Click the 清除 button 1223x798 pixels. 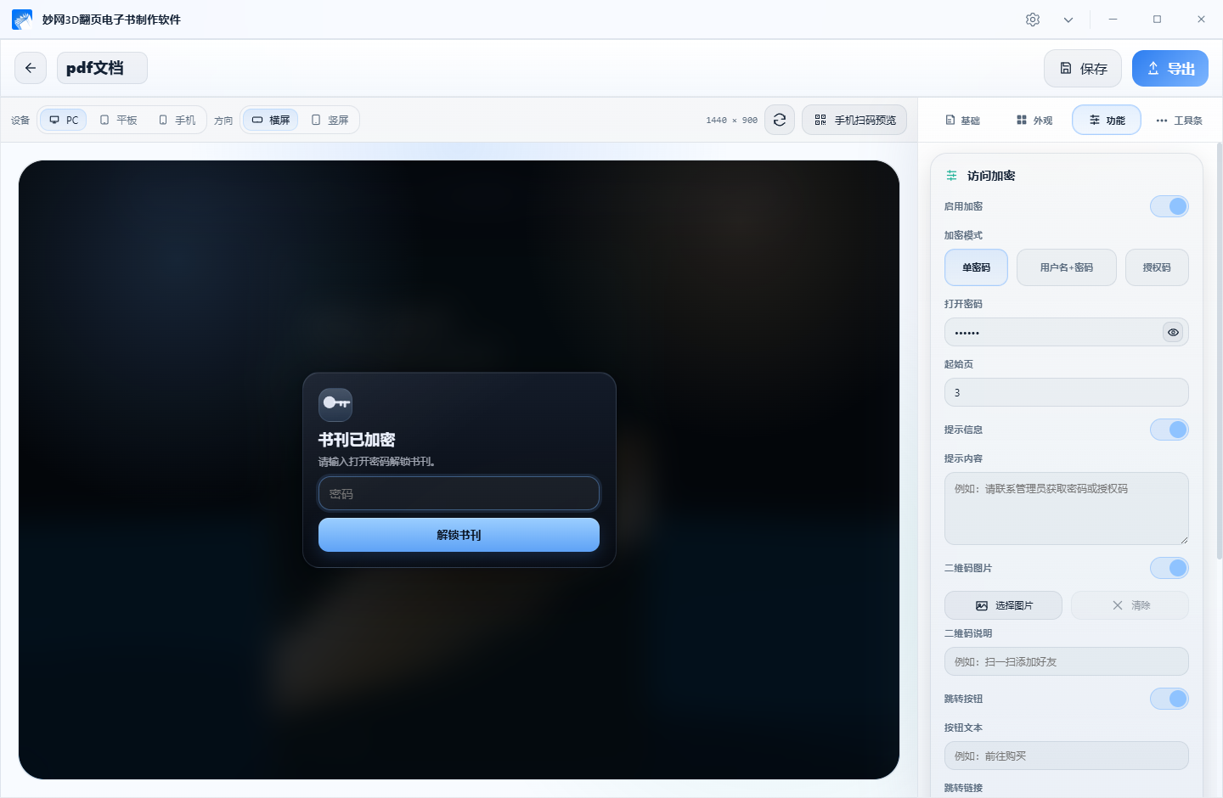[x=1130, y=605]
